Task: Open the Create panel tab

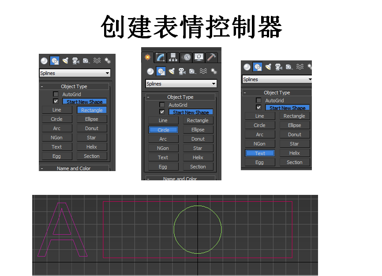Action: coord(148,57)
